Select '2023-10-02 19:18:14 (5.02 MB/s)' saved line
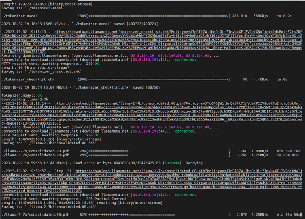The width and height of the screenshot is (305, 219). pyautogui.click(x=81, y=88)
